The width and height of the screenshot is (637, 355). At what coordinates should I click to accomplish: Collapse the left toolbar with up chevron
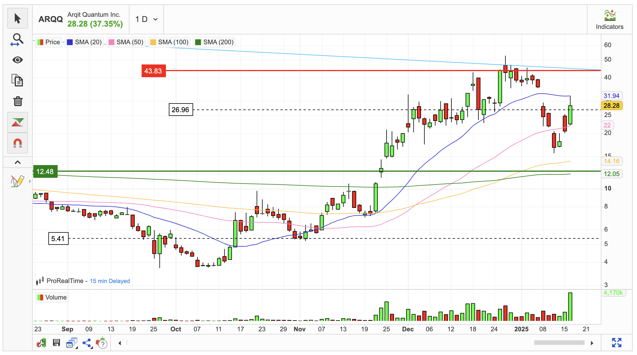17,162
